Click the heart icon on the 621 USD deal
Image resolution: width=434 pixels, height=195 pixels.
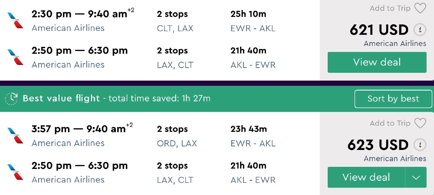(420, 8)
